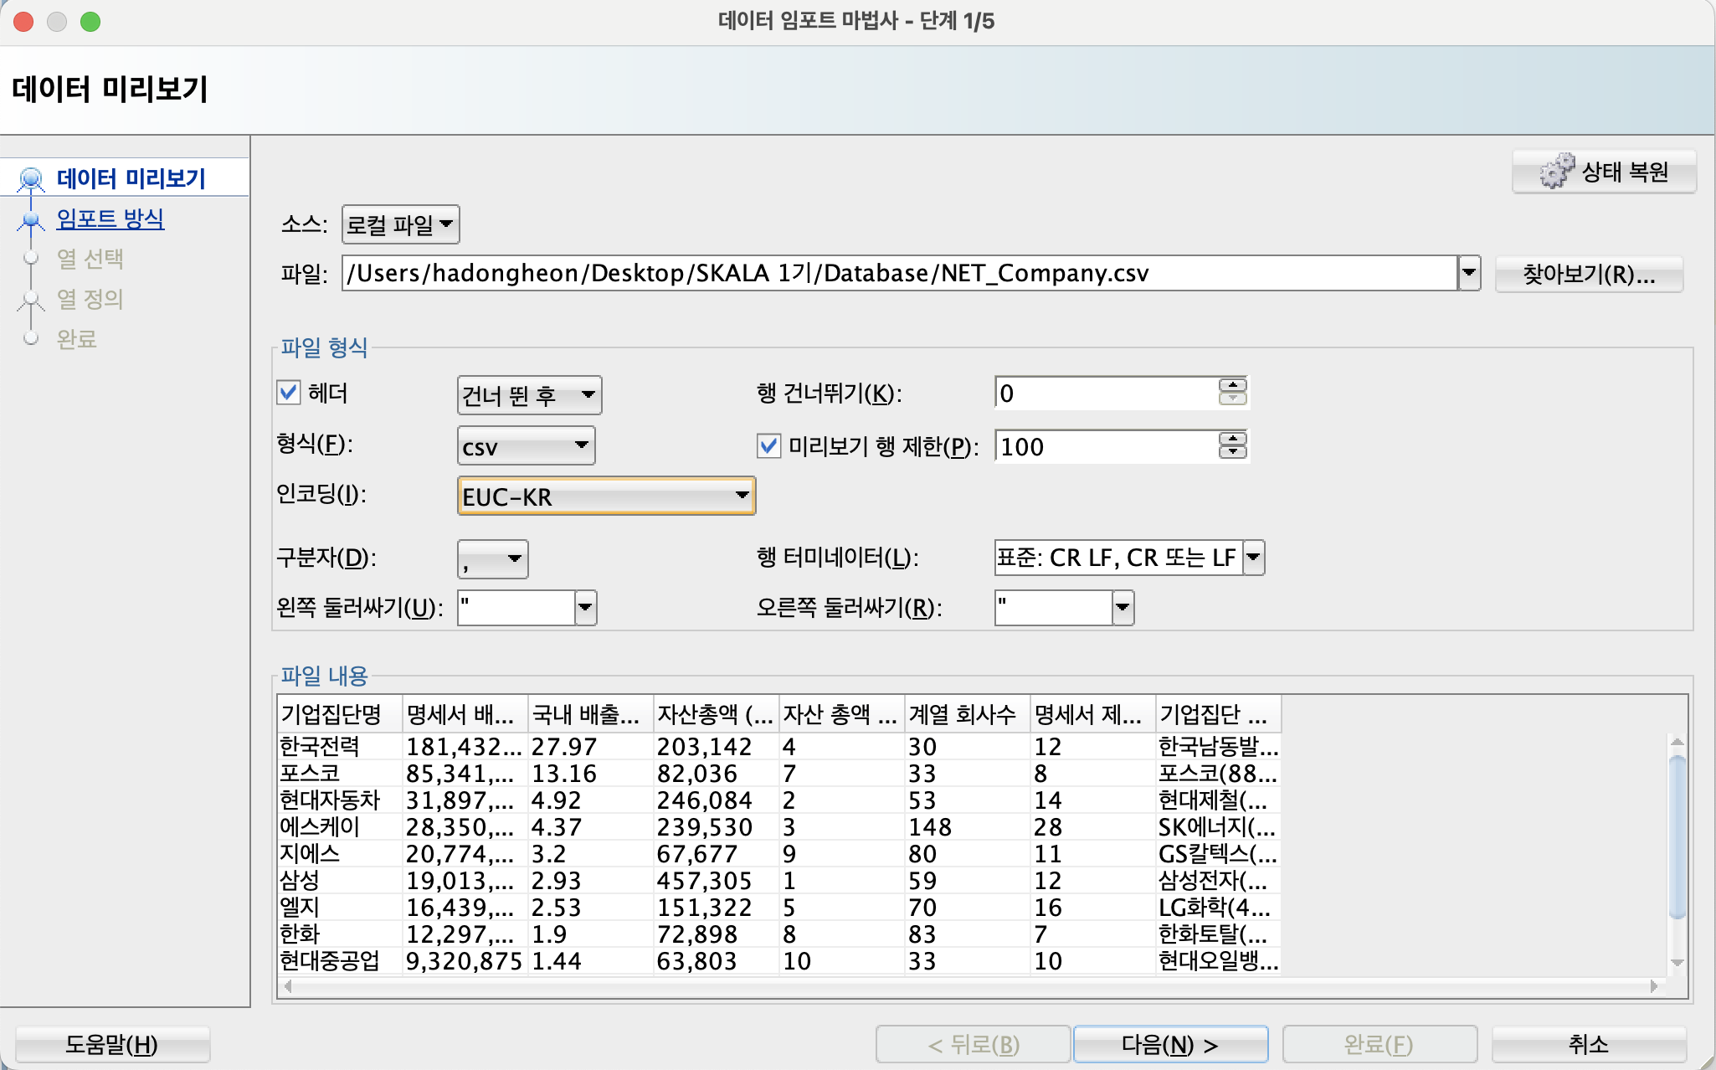Select the 지에스 row cell

pos(340,853)
